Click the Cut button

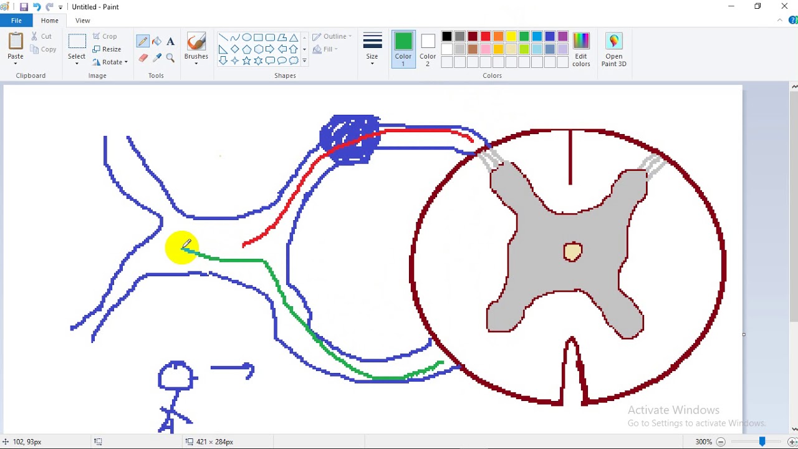pos(42,36)
